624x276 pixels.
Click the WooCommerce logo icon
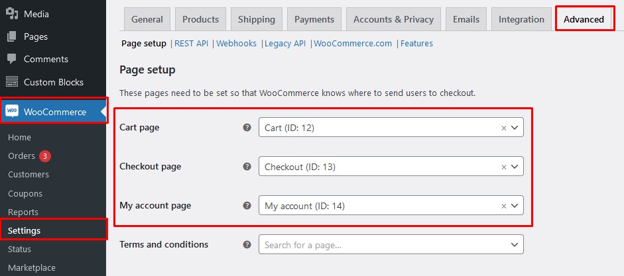coord(11,112)
